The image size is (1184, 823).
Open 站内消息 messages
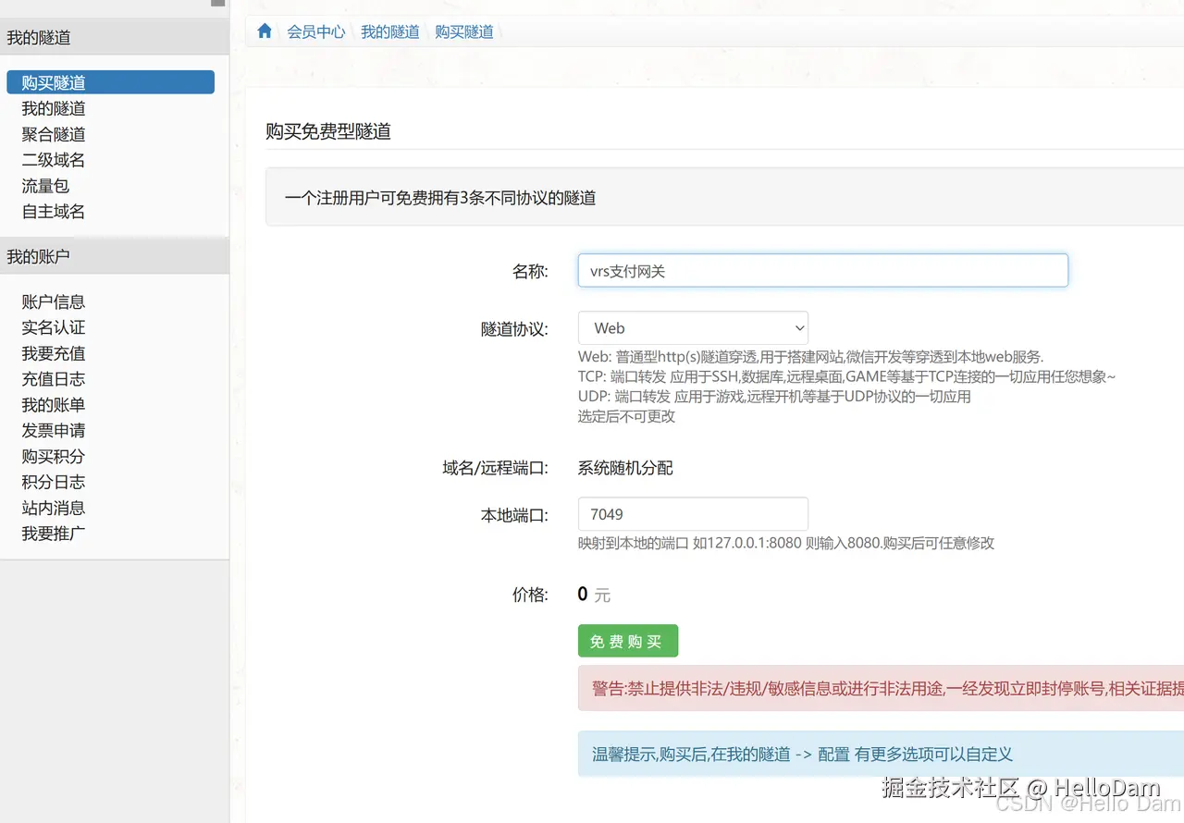click(53, 508)
